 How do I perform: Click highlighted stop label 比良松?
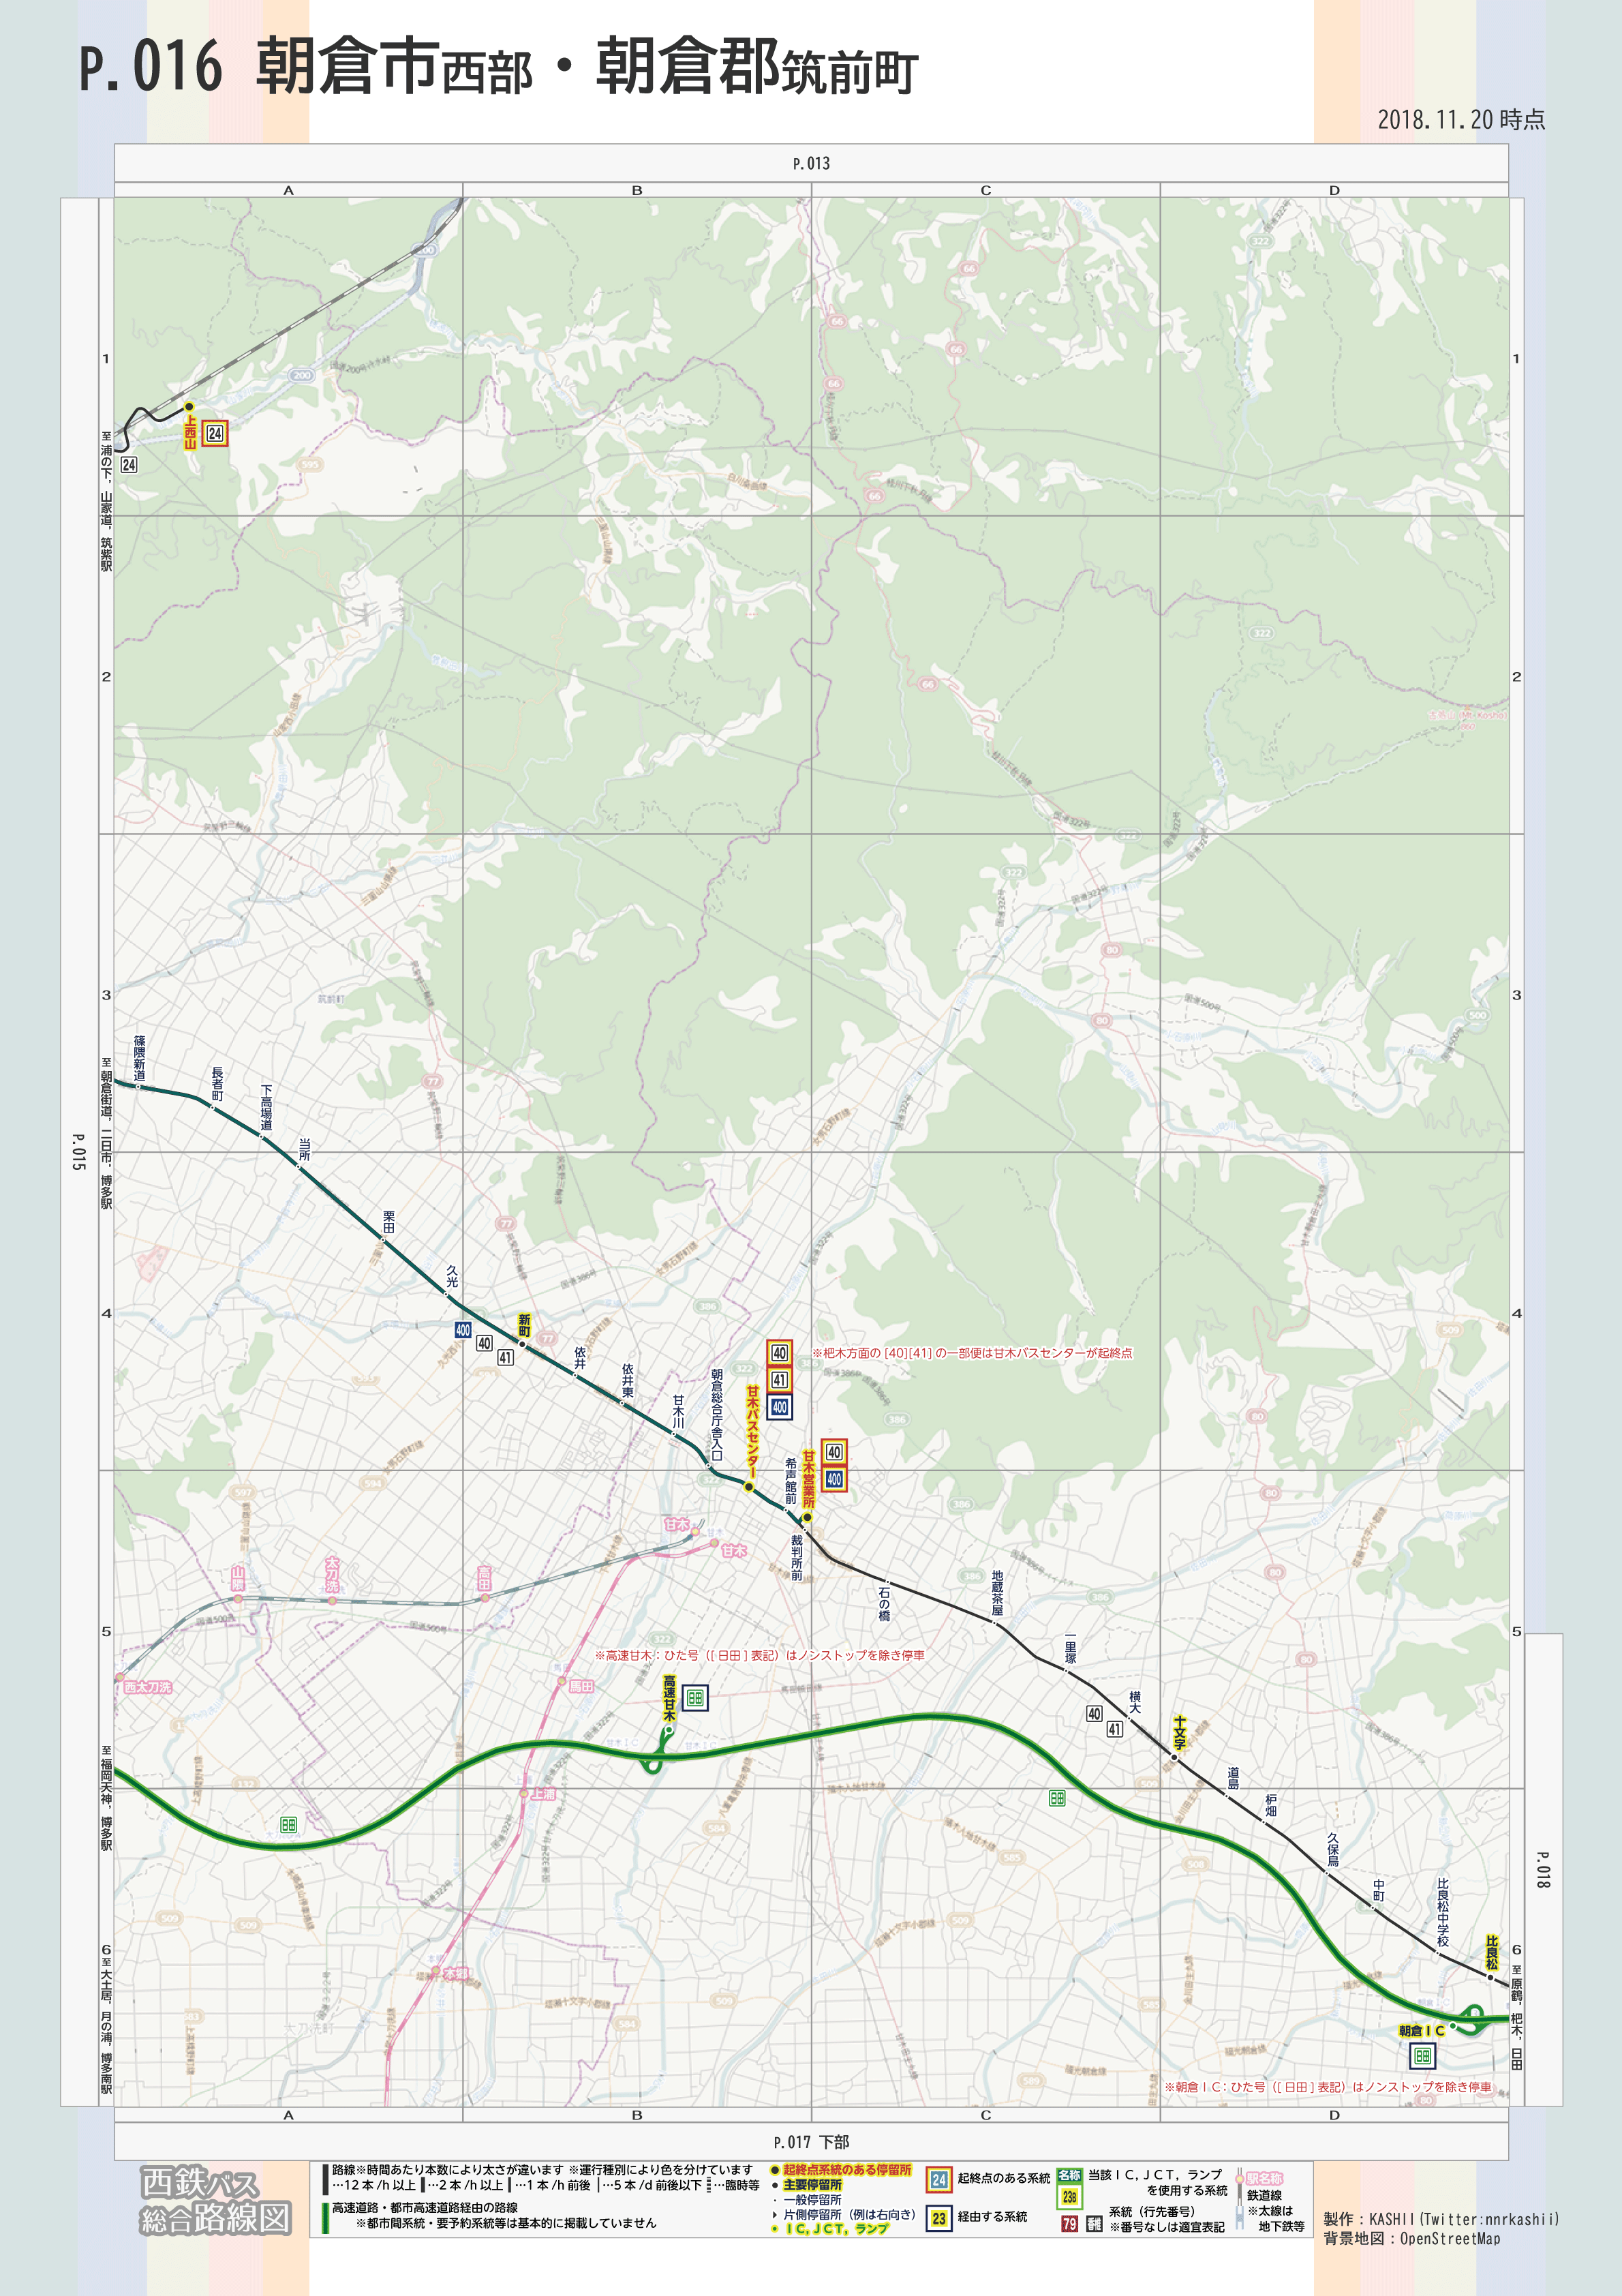tap(1492, 1953)
